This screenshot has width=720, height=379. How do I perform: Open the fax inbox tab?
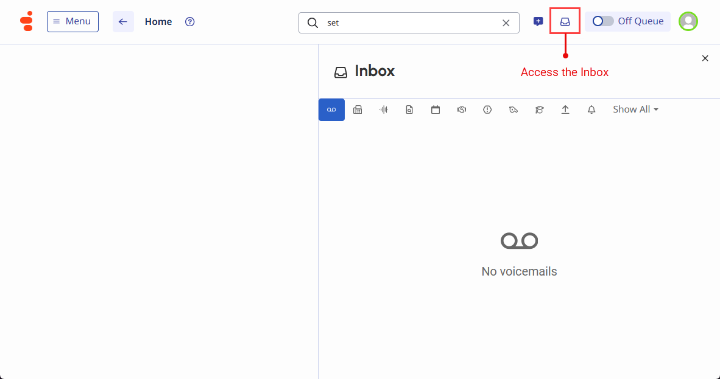click(x=358, y=110)
